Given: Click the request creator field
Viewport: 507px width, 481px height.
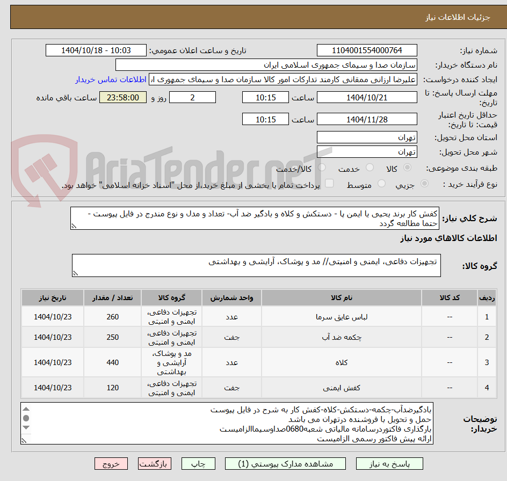Looking at the screenshot, I should pyautogui.click(x=283, y=79).
